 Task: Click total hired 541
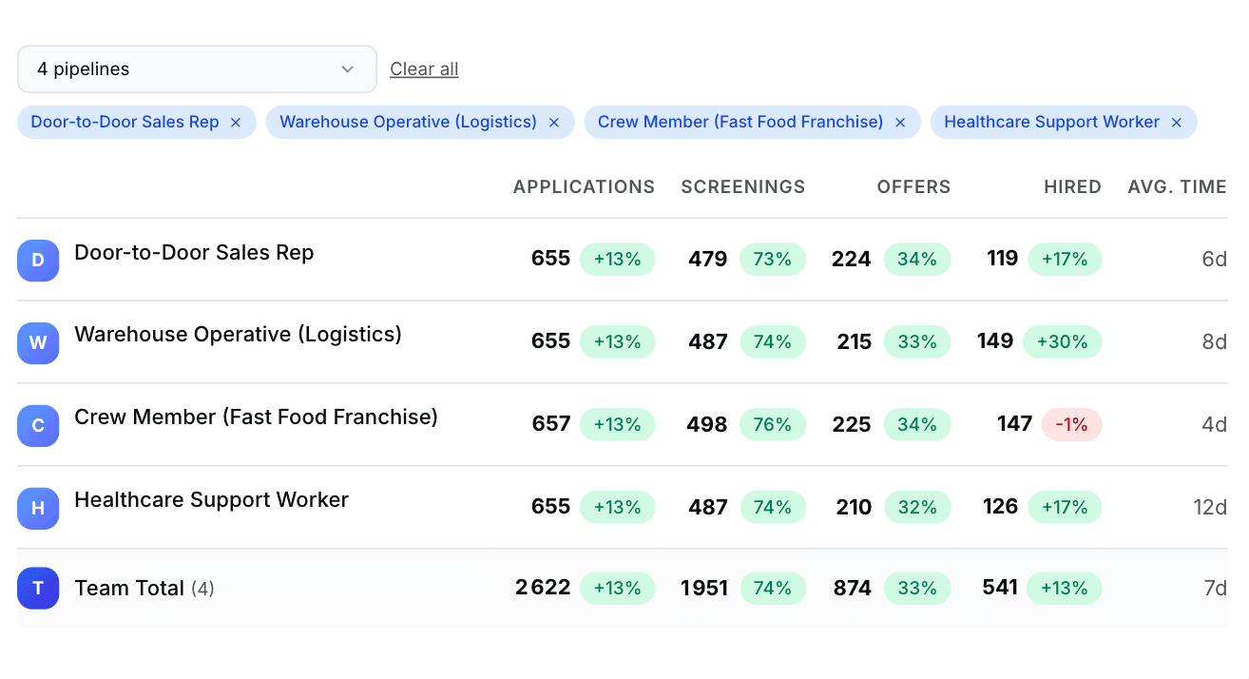click(1000, 589)
